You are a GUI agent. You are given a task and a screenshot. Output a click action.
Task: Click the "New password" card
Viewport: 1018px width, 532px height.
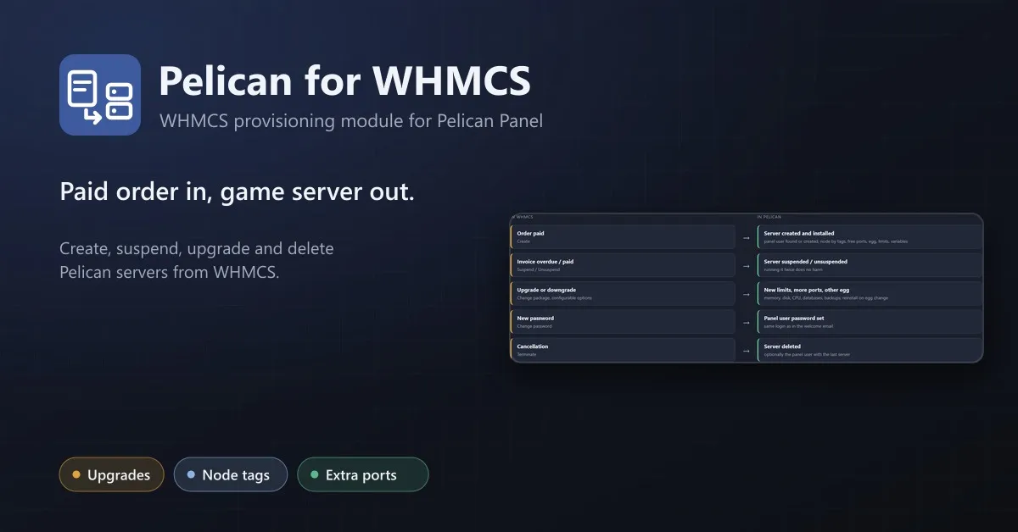point(623,321)
